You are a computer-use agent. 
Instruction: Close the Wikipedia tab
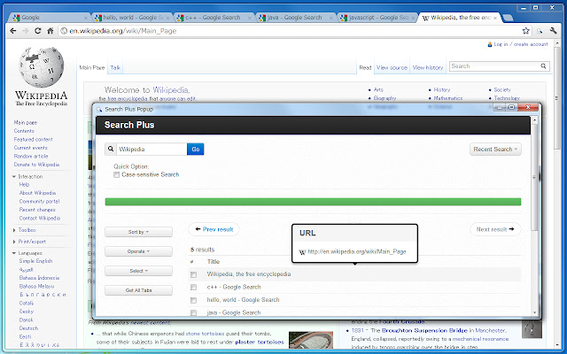click(x=495, y=18)
